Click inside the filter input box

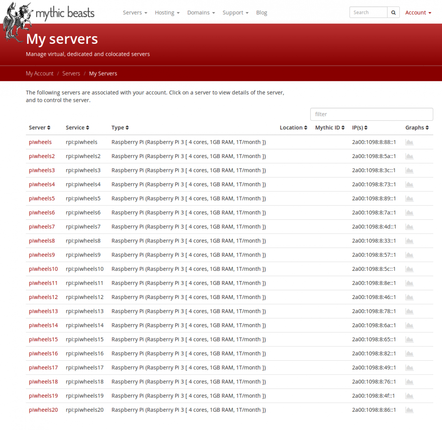point(371,114)
